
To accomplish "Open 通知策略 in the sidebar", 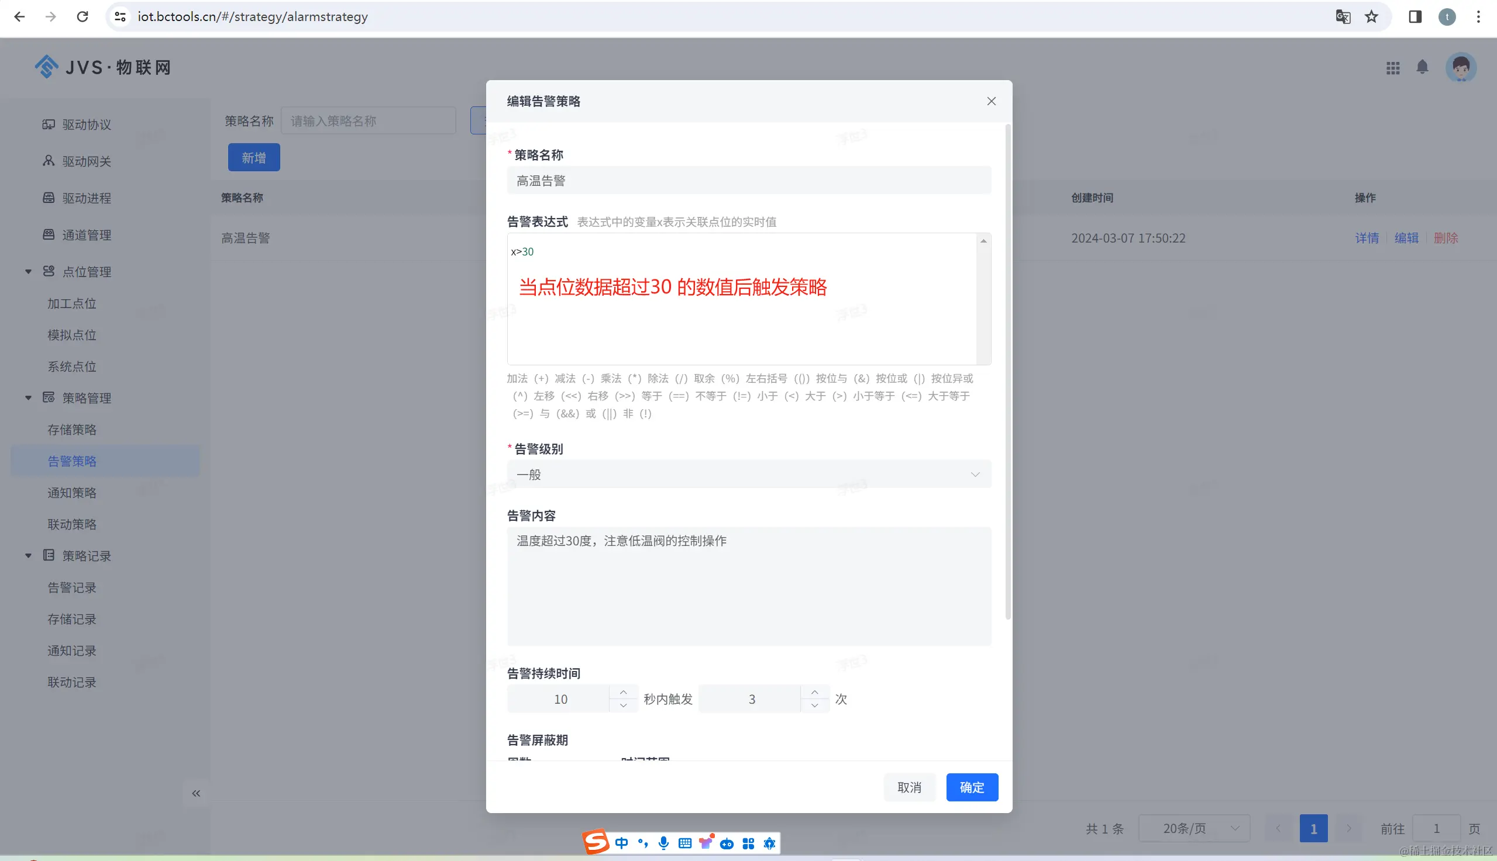I will click(x=71, y=493).
